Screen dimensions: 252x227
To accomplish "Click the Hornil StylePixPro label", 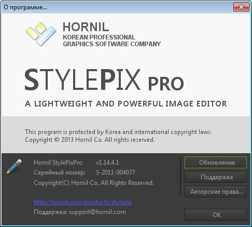I will tap(58, 163).
